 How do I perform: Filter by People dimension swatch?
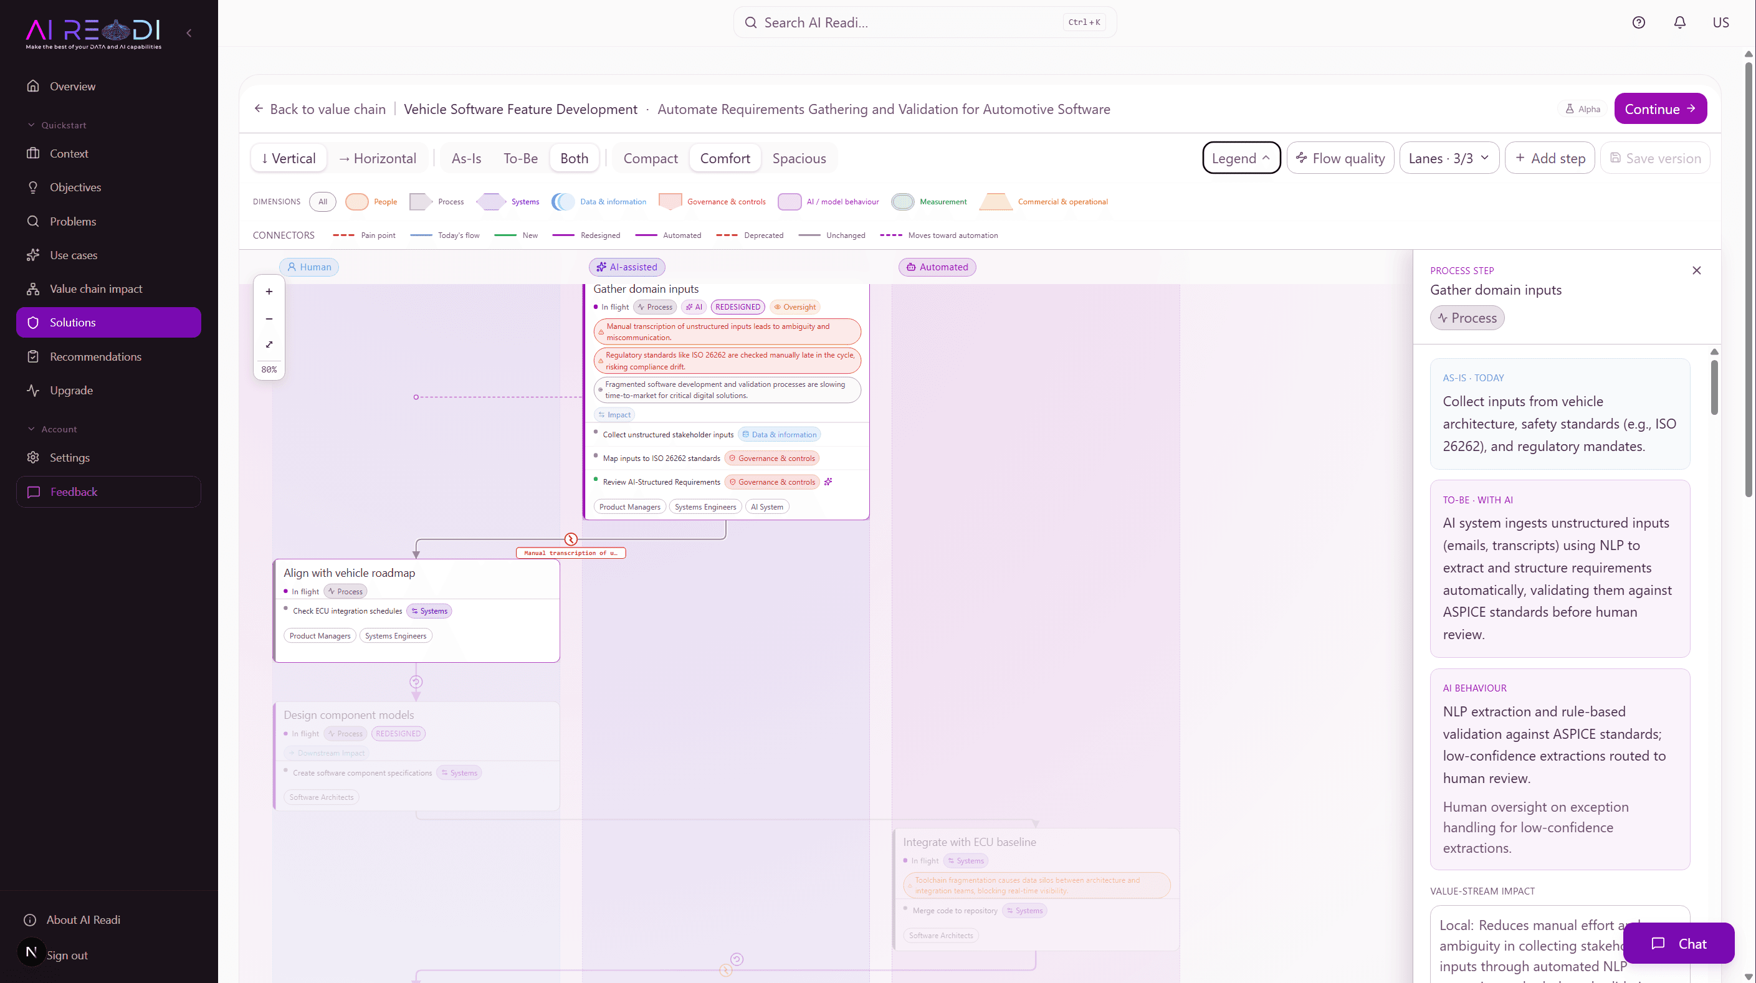(356, 202)
